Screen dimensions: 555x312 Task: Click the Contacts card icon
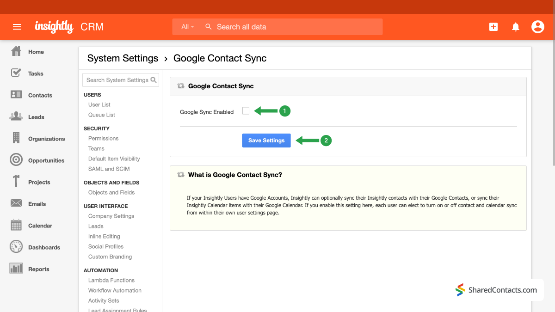coord(16,95)
